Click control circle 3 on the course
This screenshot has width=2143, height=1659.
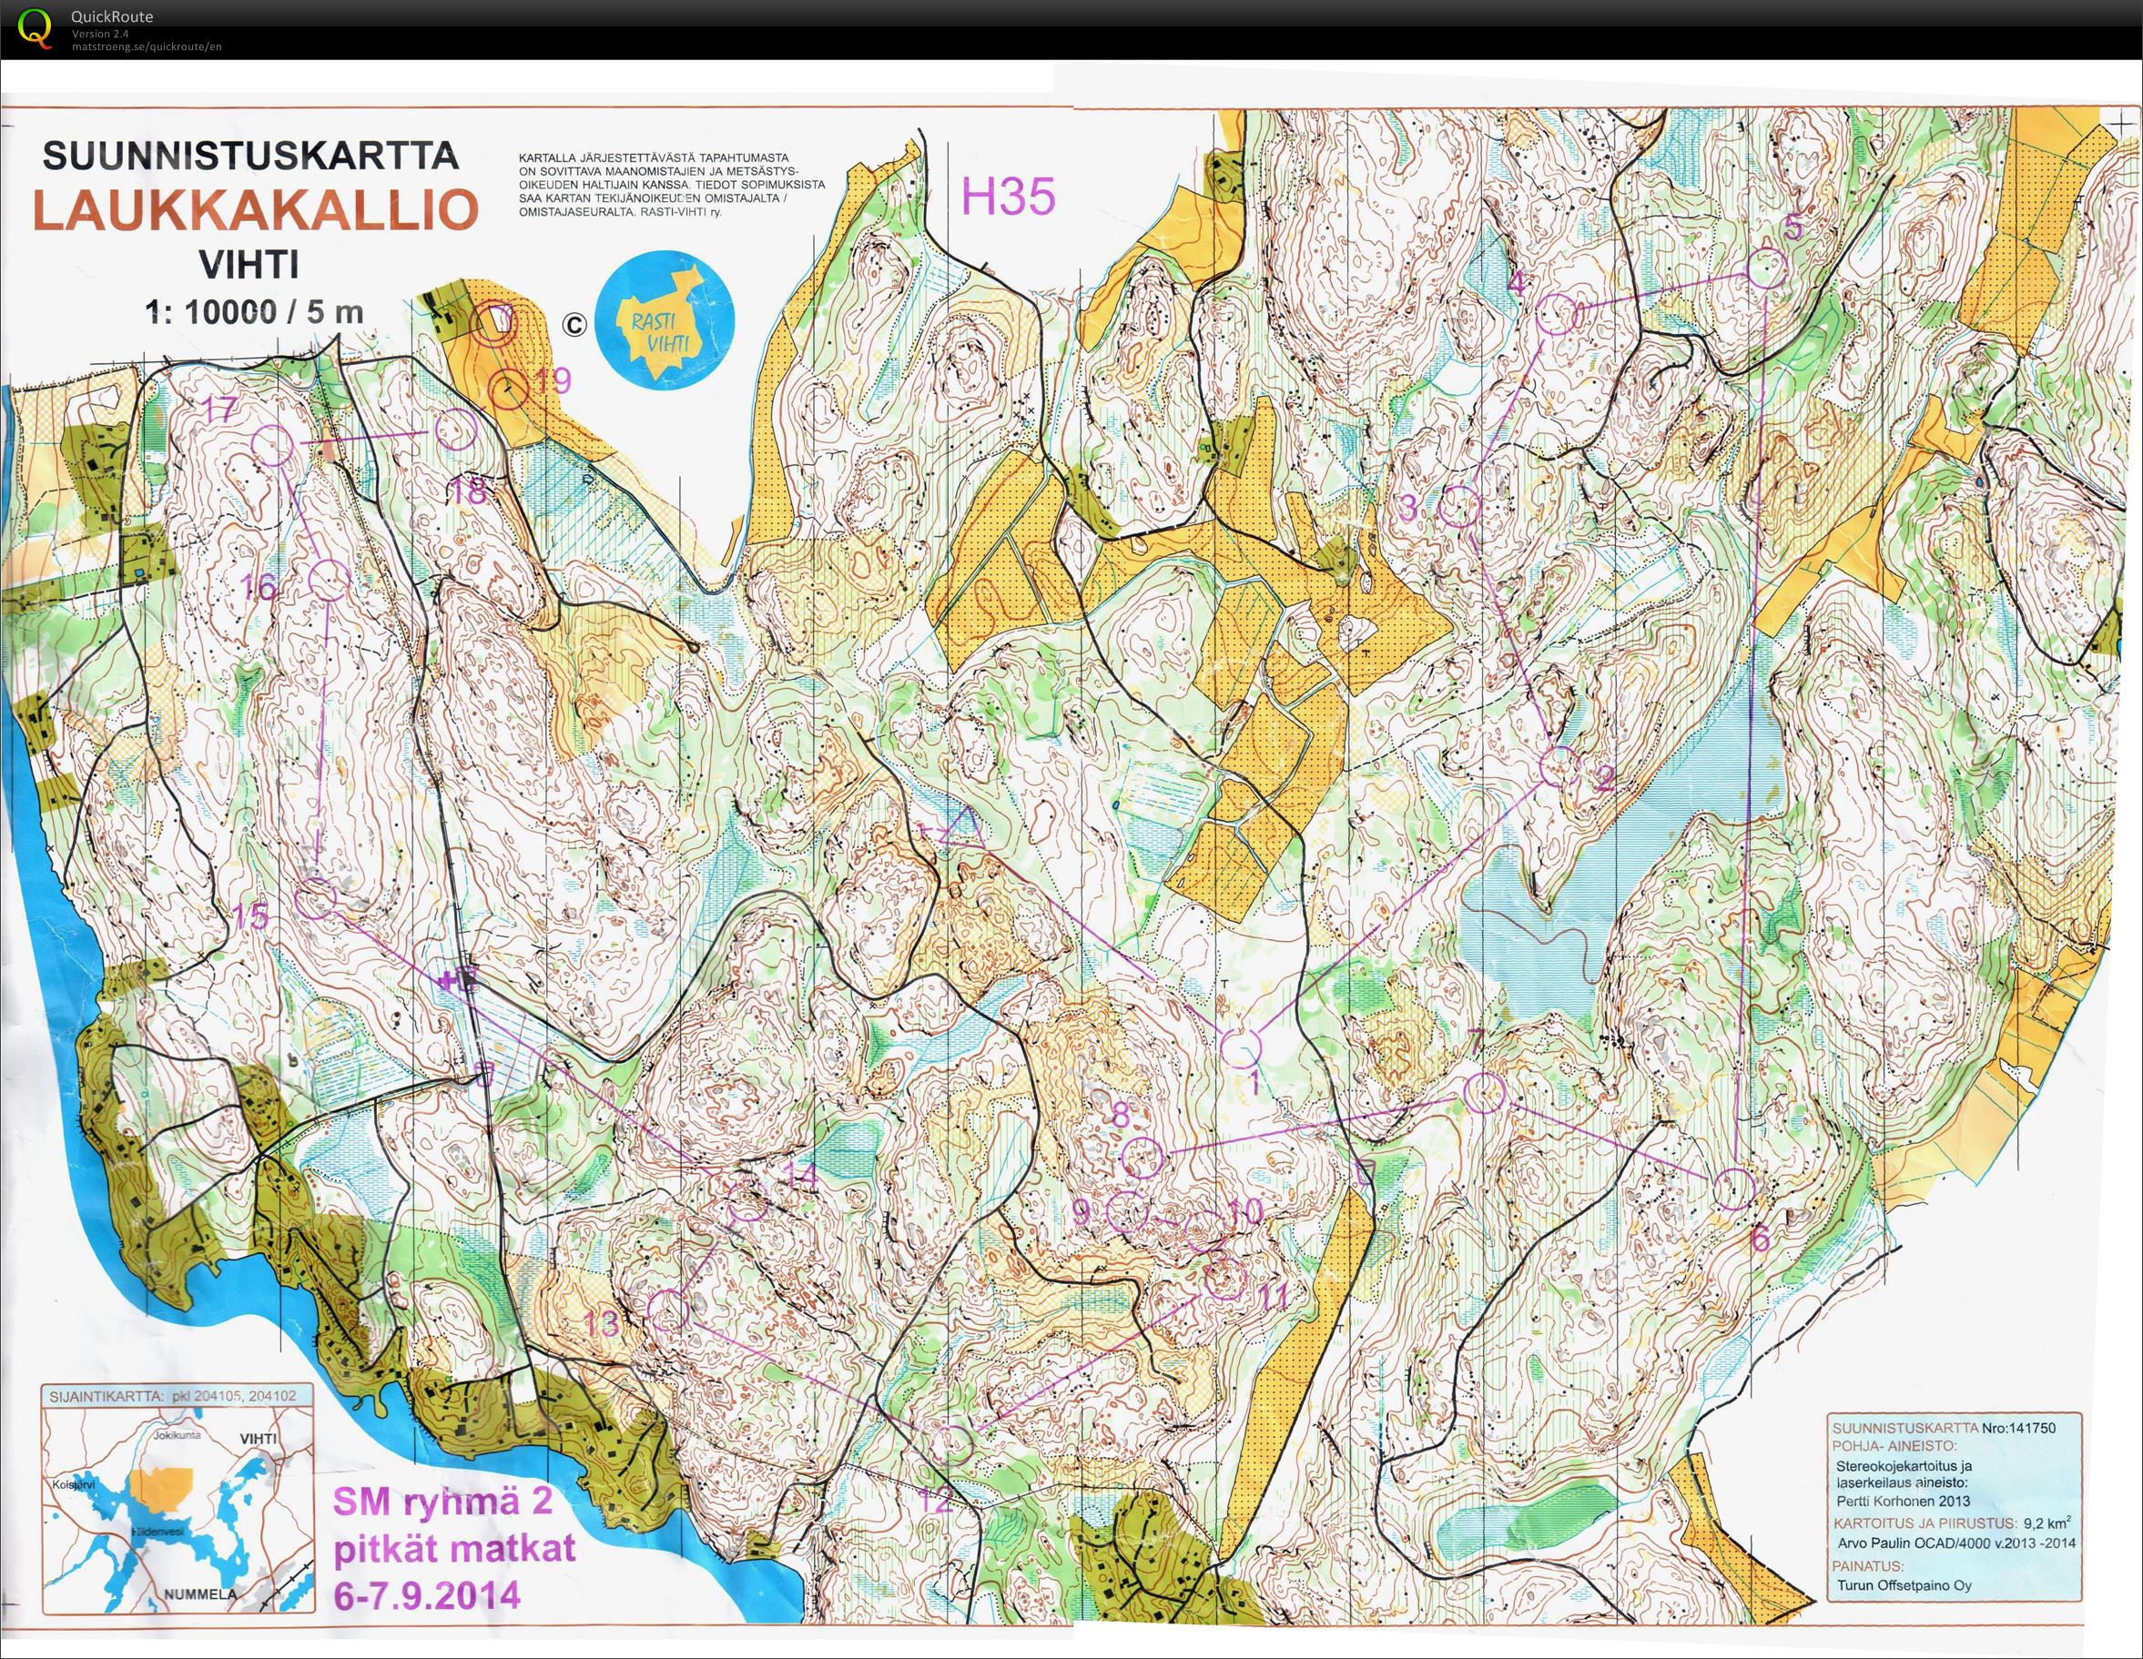point(1460,507)
